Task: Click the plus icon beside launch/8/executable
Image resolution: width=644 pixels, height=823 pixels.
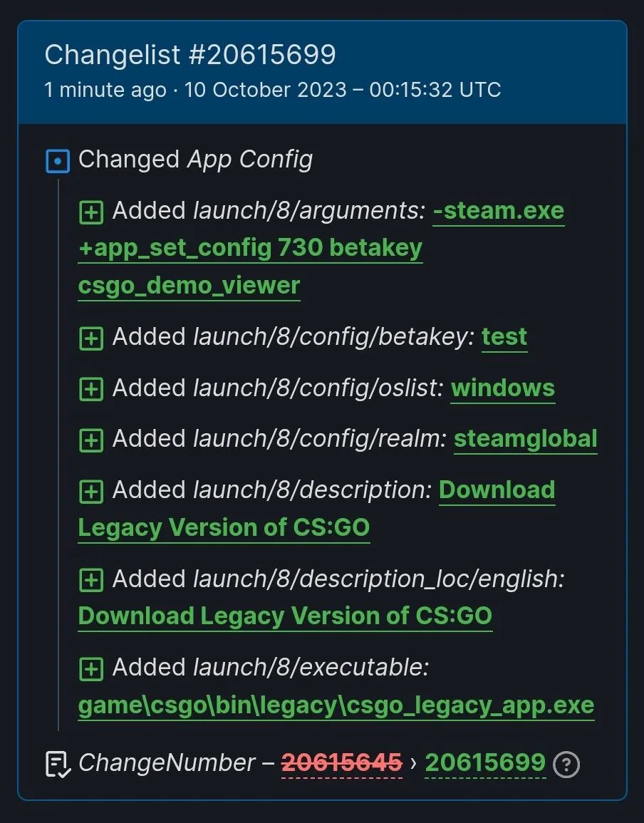Action: coord(90,669)
